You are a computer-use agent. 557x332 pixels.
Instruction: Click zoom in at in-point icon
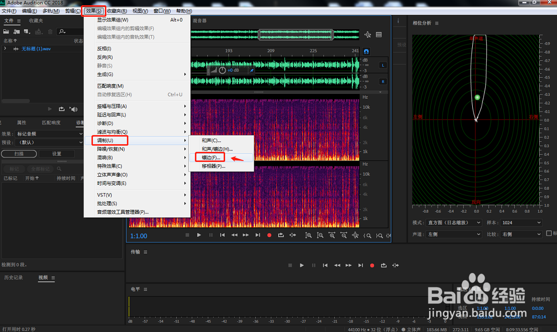[367, 235]
